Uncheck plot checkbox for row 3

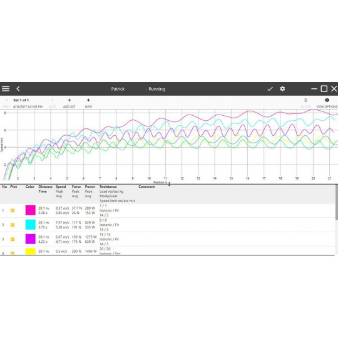pos(13,239)
